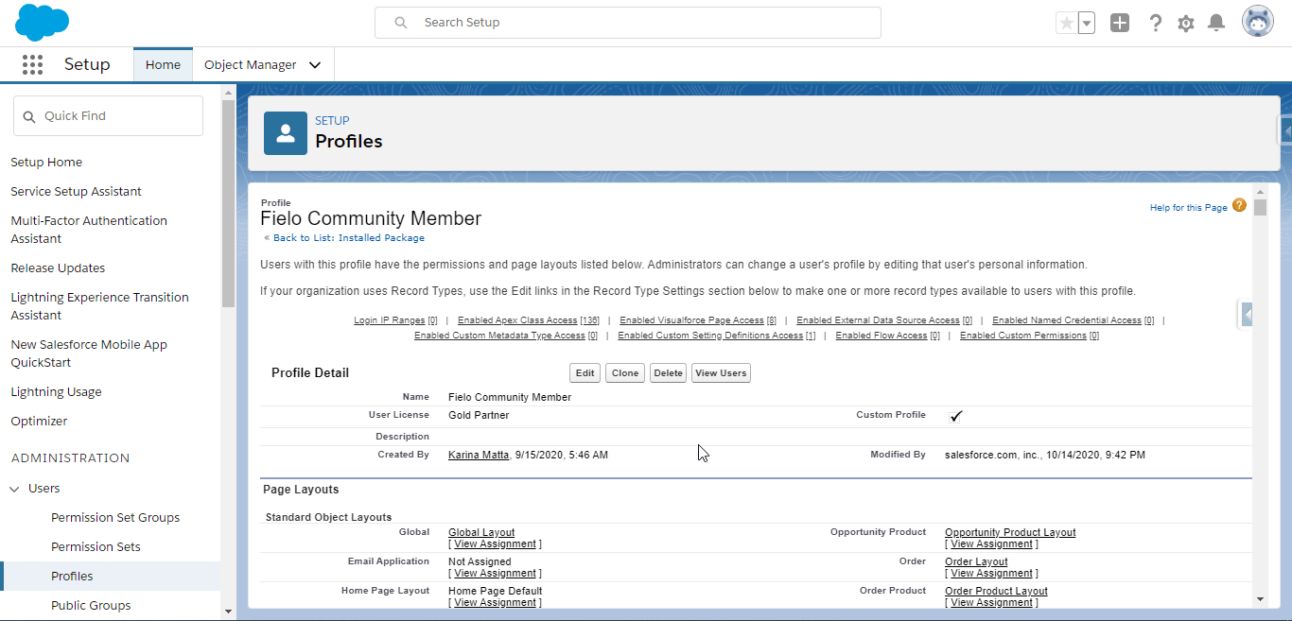Image resolution: width=1292 pixels, height=621 pixels.
Task: Open Service Setup Assistant
Action: tap(76, 191)
